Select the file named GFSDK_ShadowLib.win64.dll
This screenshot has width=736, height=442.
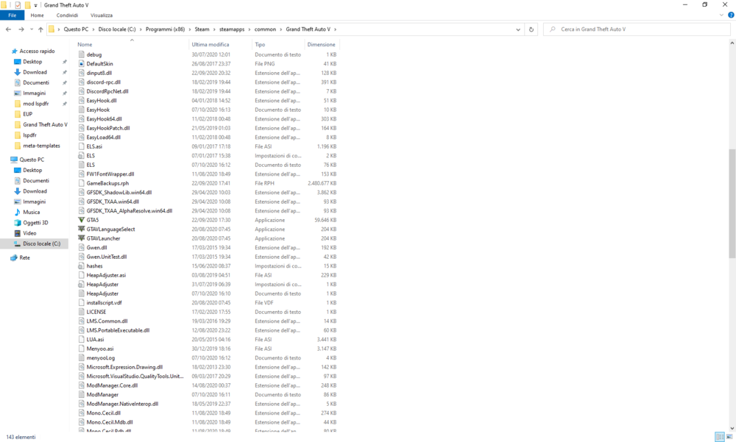[x=118, y=193]
